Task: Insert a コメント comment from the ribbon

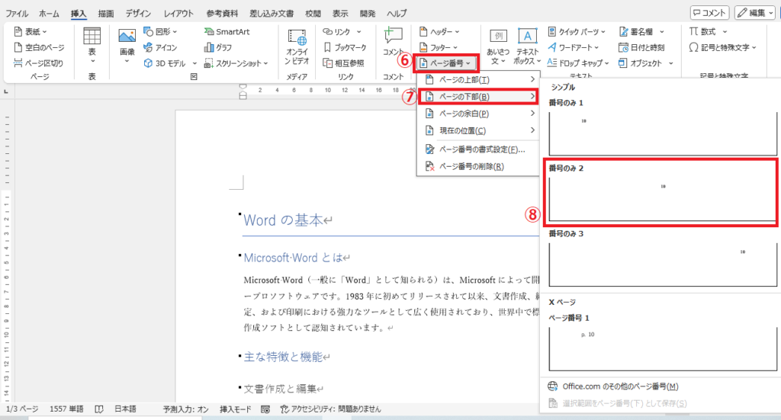Action: click(393, 42)
